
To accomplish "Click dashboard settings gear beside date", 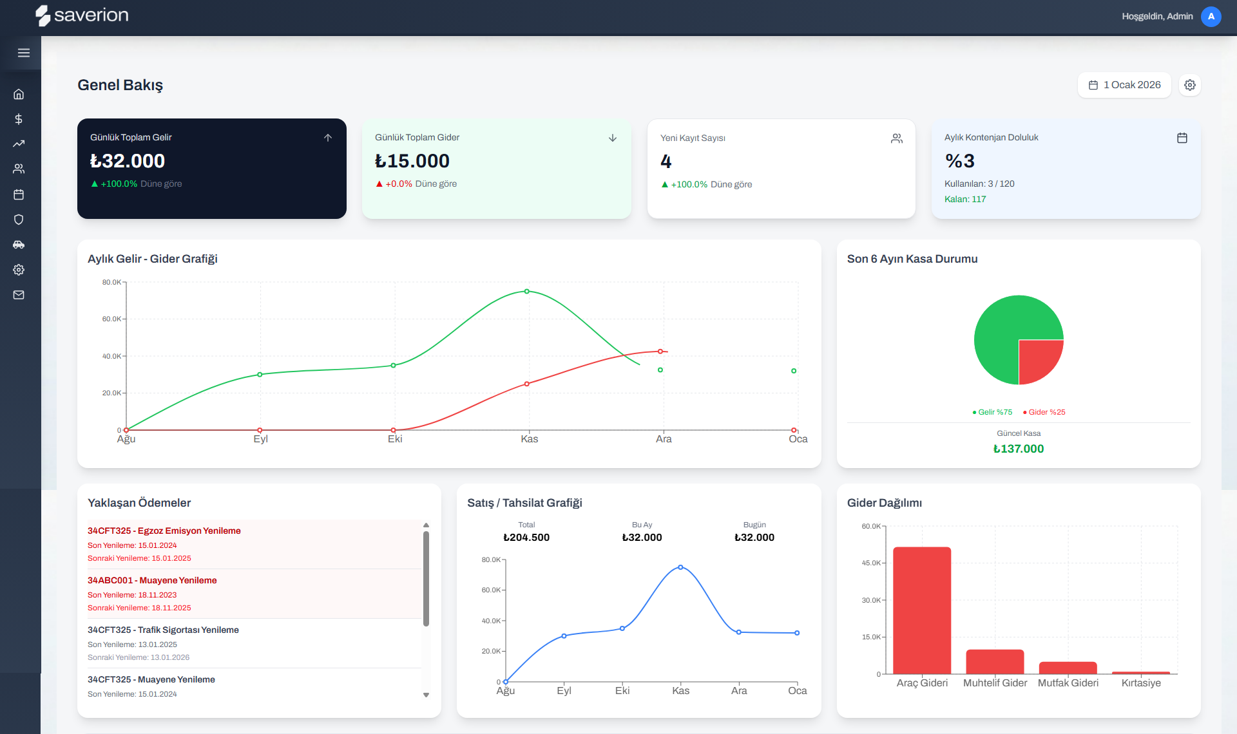I will pos(1190,85).
